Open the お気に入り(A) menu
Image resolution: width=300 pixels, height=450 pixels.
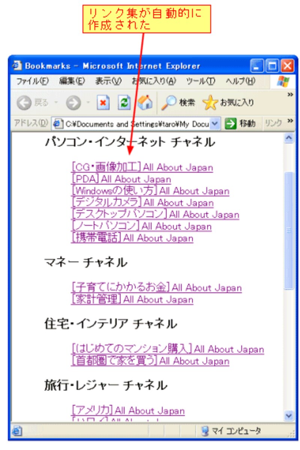pyautogui.click(x=154, y=81)
